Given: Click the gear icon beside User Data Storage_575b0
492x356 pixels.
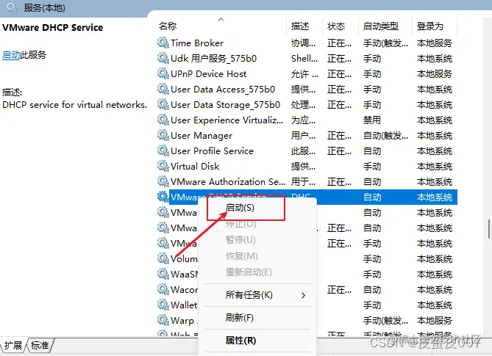Looking at the screenshot, I should coord(163,104).
